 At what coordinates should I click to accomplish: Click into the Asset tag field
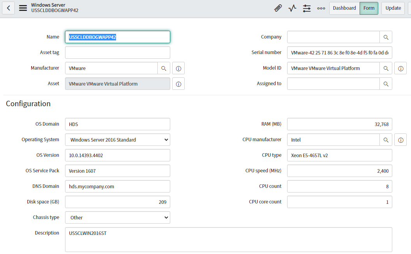pos(118,53)
